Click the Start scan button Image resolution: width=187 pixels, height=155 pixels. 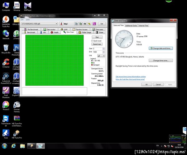[97, 37]
